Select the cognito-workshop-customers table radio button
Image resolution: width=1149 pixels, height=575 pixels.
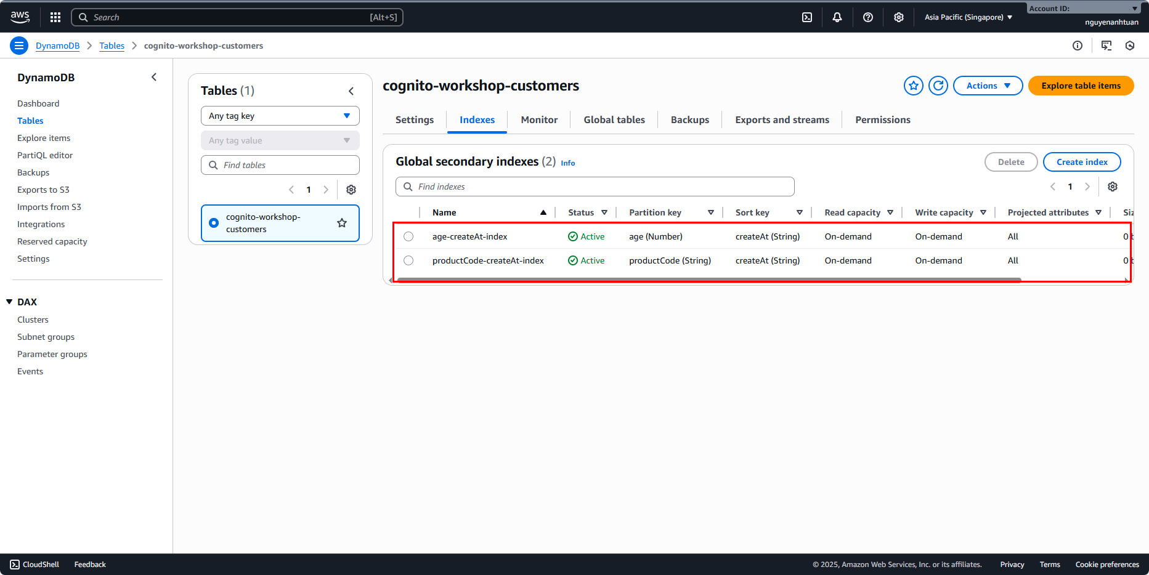coord(214,223)
